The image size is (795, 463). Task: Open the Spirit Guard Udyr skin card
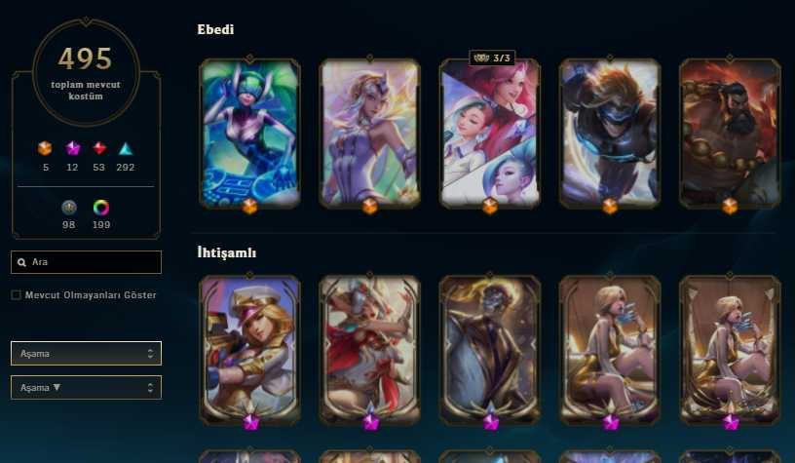(x=730, y=134)
